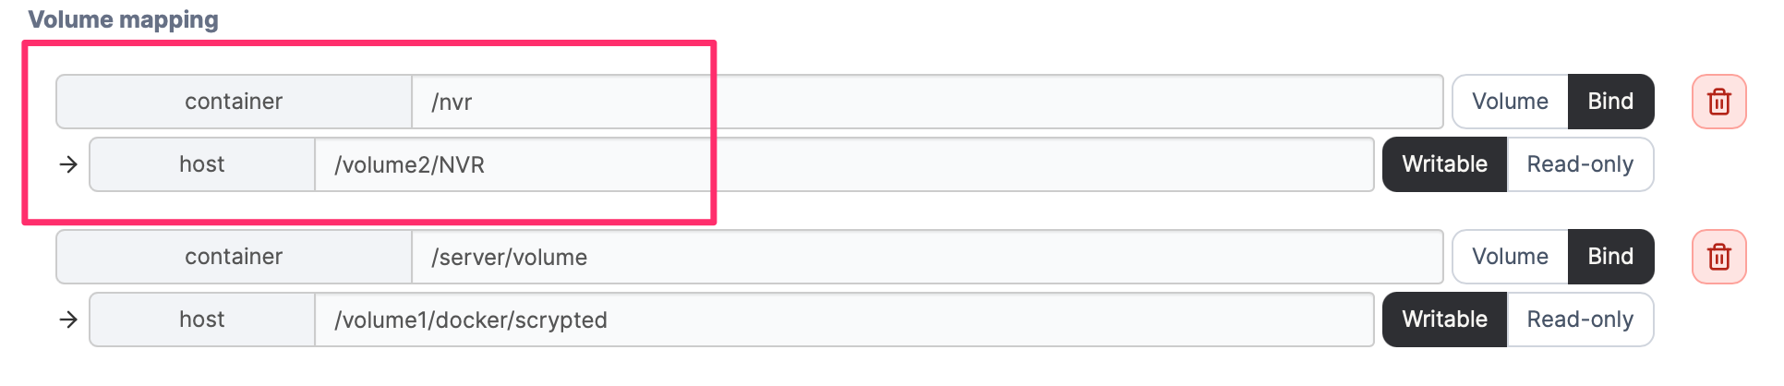Image resolution: width=1784 pixels, height=386 pixels.
Task: Set /volume2/NVR host to Read-only
Action: (1580, 164)
